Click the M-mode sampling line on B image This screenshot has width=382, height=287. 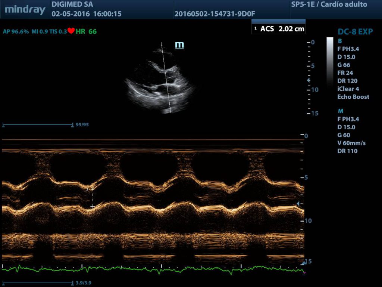click(166, 78)
